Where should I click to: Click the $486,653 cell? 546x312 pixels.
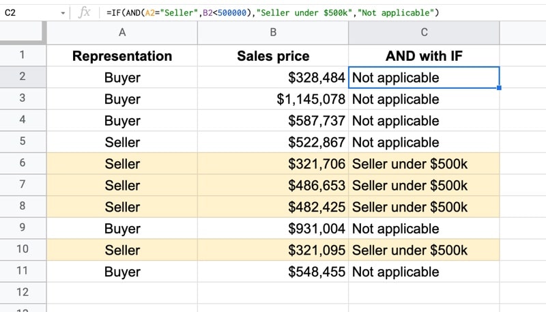(x=273, y=185)
